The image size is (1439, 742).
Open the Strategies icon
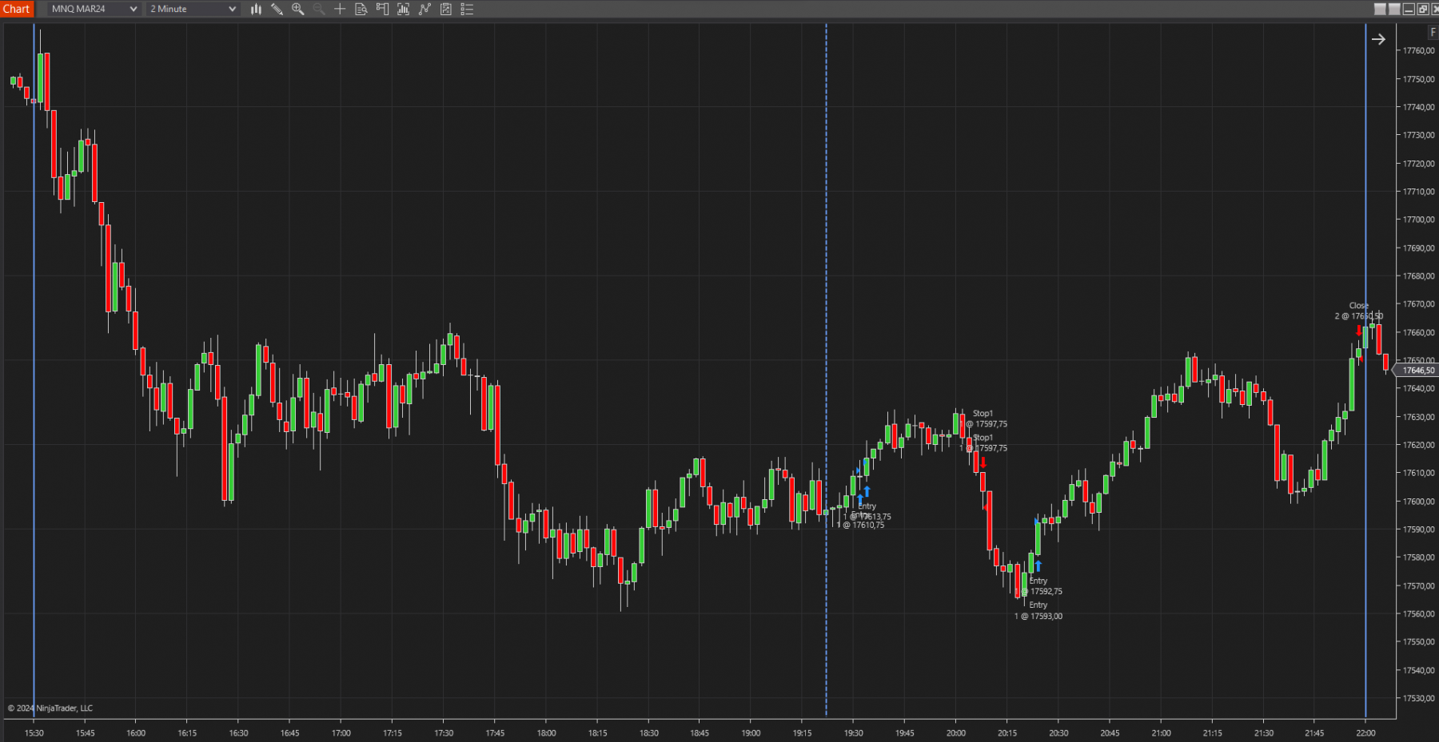pos(446,9)
